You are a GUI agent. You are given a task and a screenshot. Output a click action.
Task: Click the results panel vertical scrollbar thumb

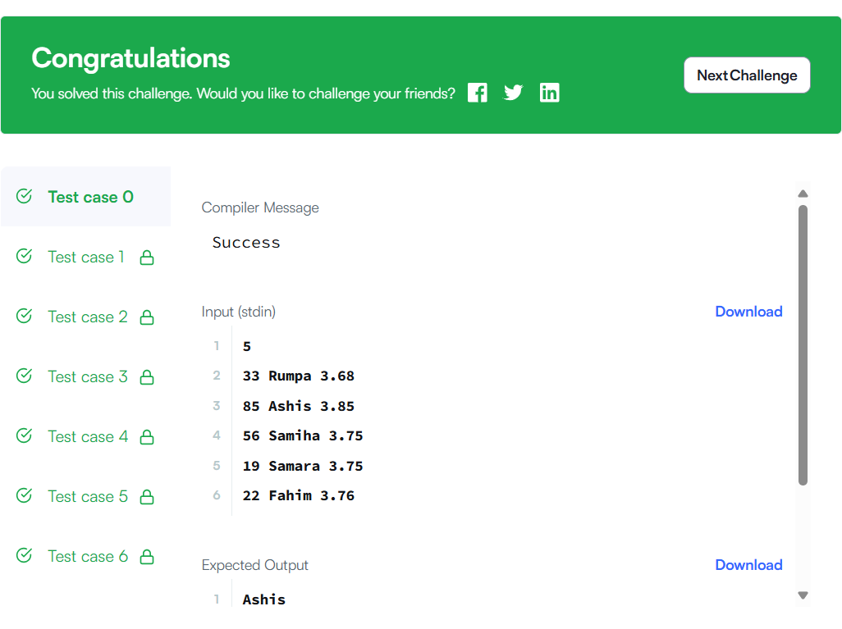[803, 345]
